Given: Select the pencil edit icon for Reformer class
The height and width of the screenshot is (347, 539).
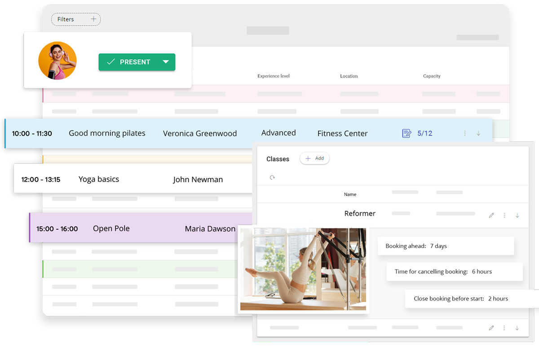Looking at the screenshot, I should pos(491,215).
